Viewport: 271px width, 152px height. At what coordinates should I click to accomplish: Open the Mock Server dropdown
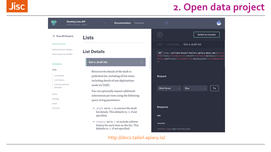pyautogui.click(x=169, y=88)
